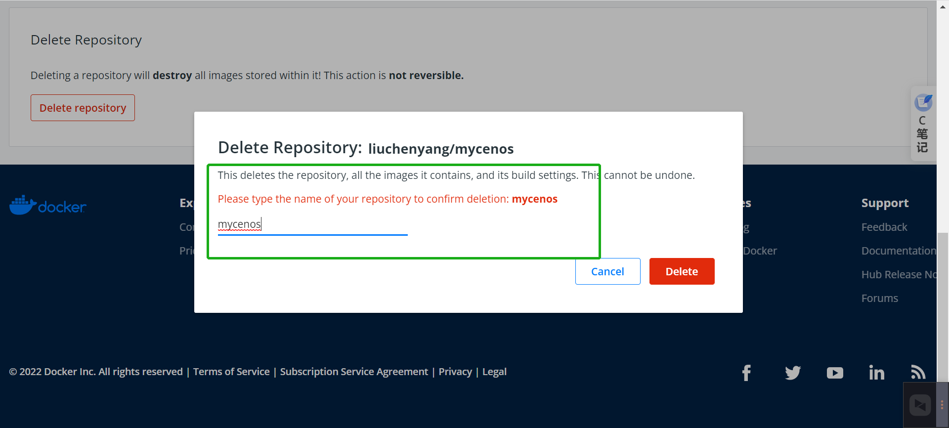The height and width of the screenshot is (428, 949).
Task: Cancel the repository deletion dialog
Action: pyautogui.click(x=607, y=271)
